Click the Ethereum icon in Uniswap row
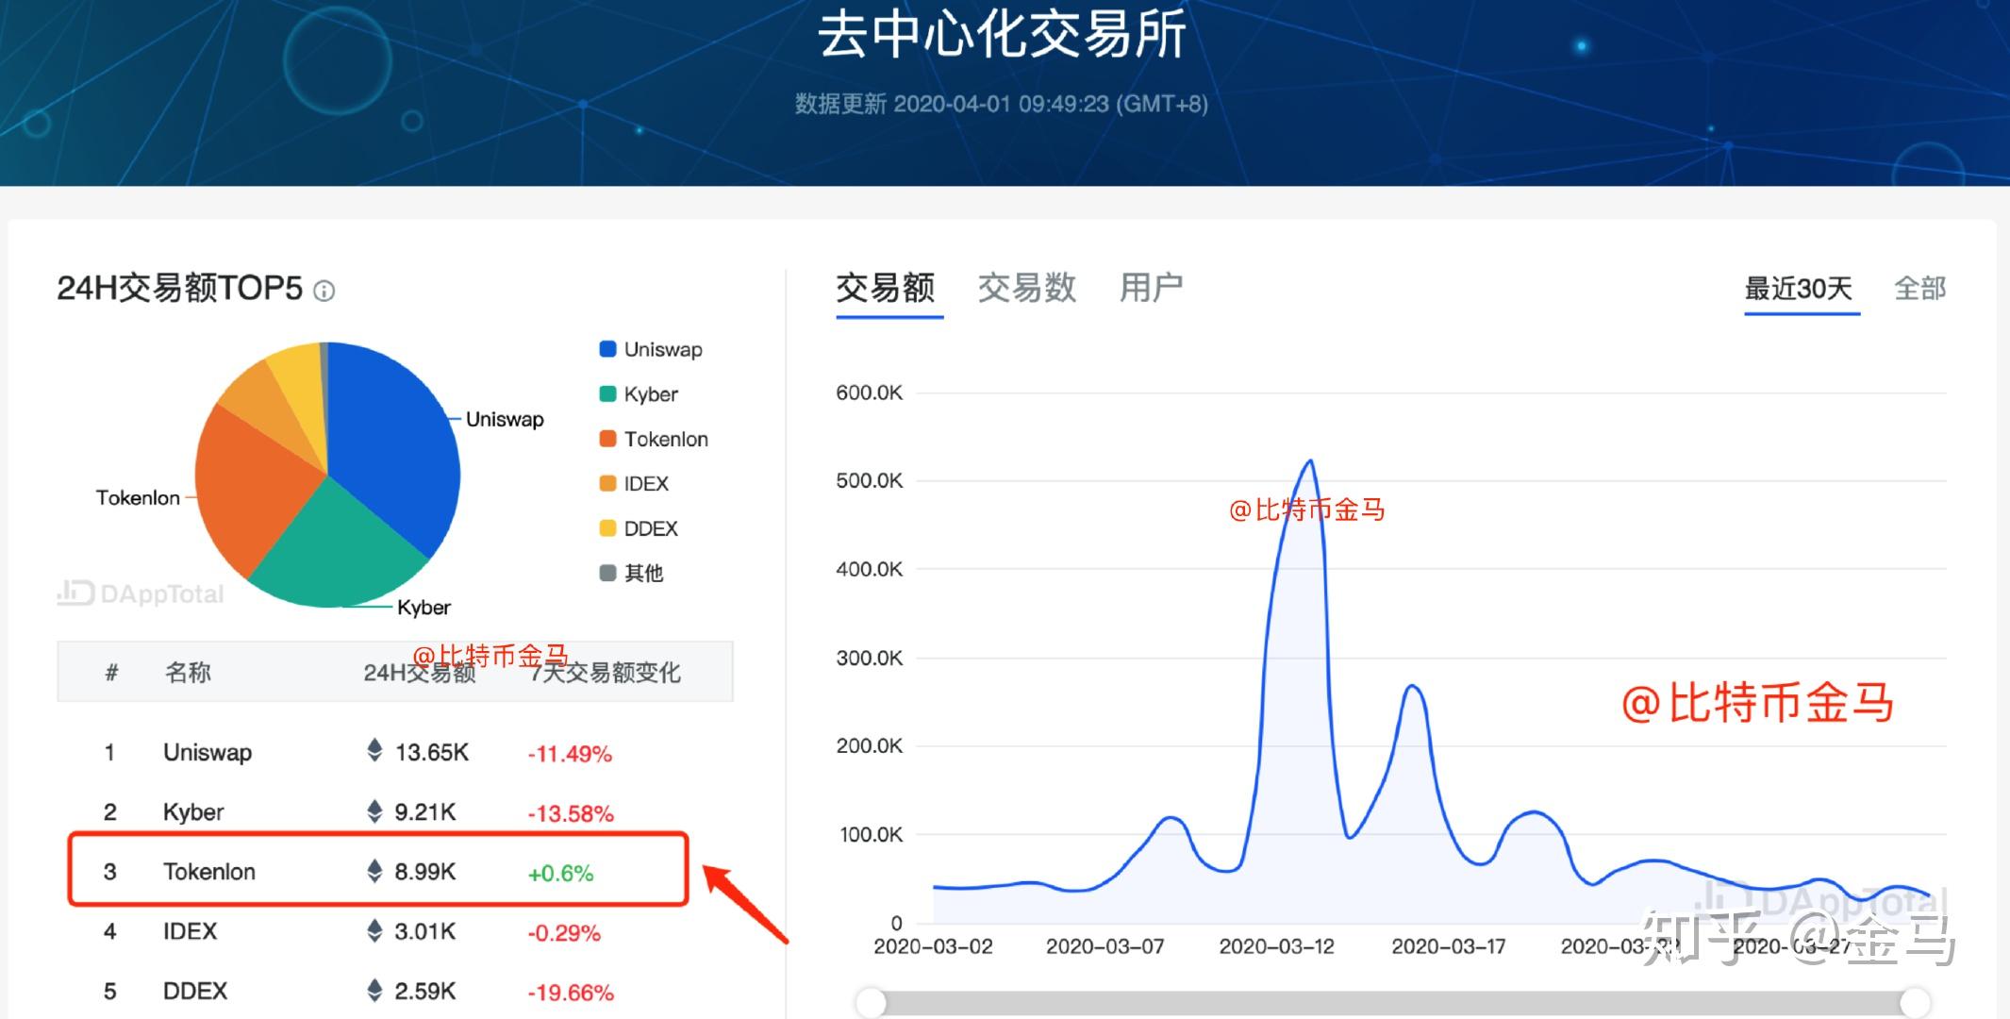2010x1019 pixels. click(x=374, y=751)
